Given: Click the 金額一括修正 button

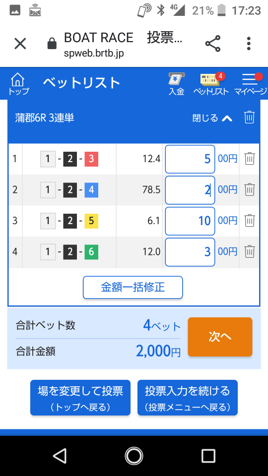Looking at the screenshot, I should pyautogui.click(x=133, y=288).
